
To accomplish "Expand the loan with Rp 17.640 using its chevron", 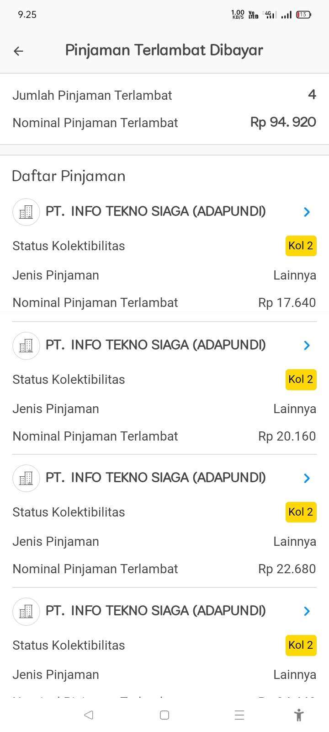I will [x=307, y=212].
